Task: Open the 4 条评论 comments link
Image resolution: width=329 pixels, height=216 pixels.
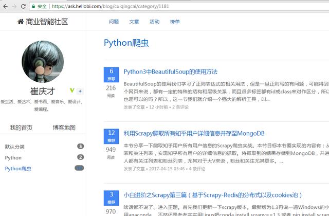Action: (x=197, y=169)
